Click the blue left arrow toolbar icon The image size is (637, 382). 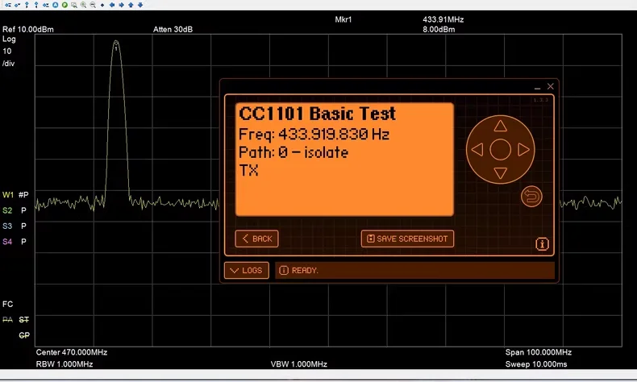tap(112, 5)
